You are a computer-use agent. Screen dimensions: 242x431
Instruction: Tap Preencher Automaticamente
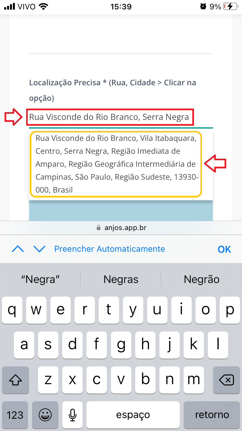tap(109, 249)
